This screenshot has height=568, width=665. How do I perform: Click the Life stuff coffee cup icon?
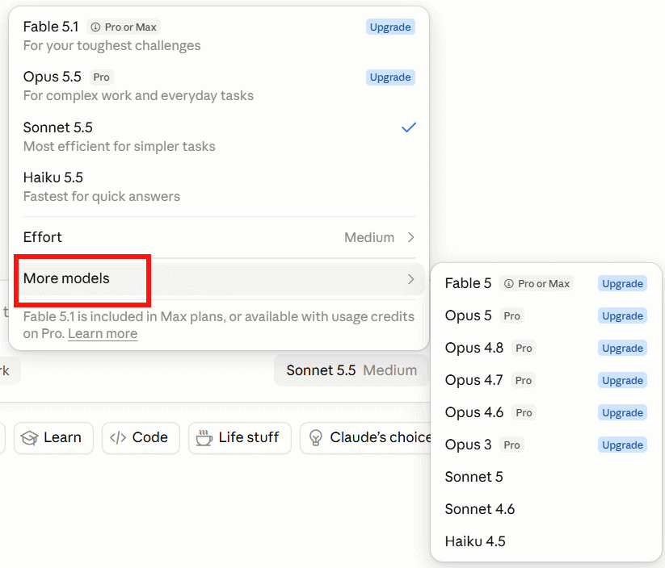(204, 437)
